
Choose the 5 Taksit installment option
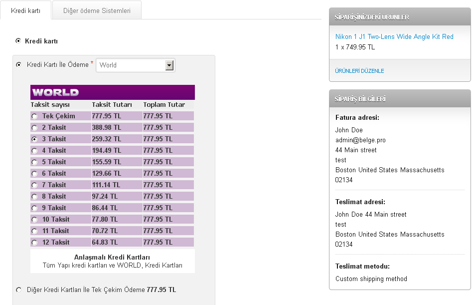pyautogui.click(x=34, y=162)
